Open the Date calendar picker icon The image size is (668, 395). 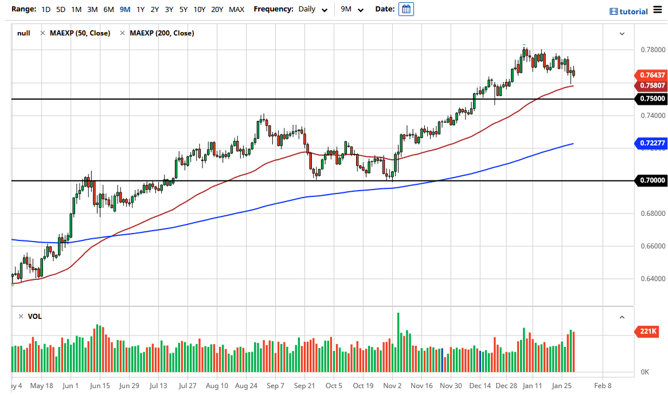[x=406, y=9]
